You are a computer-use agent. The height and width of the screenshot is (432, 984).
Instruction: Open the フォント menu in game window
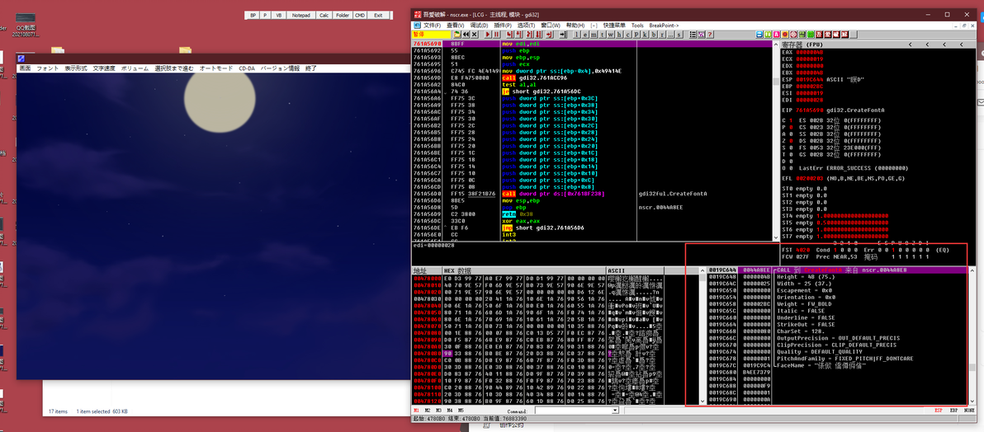48,68
